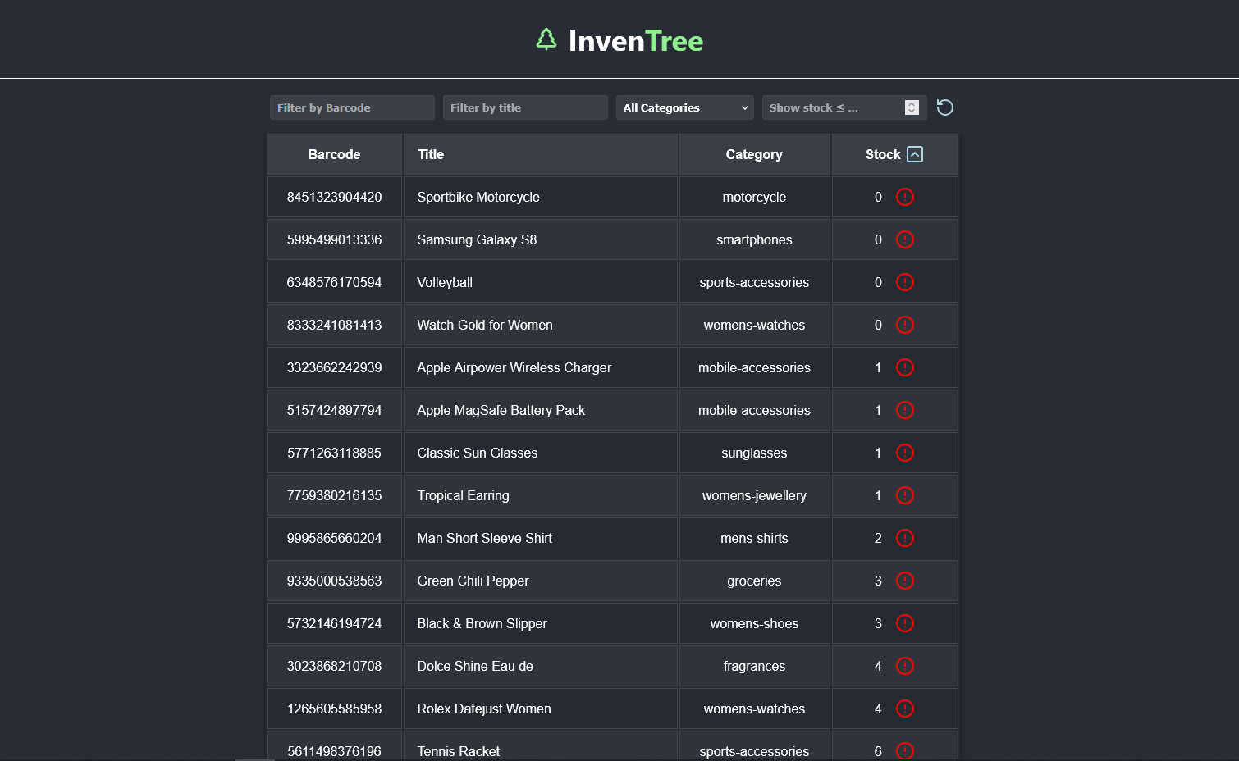
Task: Click alert icon for Rolex Datejust Women
Action: [904, 709]
